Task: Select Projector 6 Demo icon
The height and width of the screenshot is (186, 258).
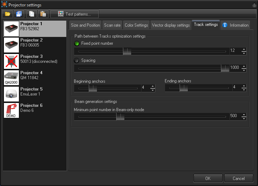Action: [x=11, y=110]
